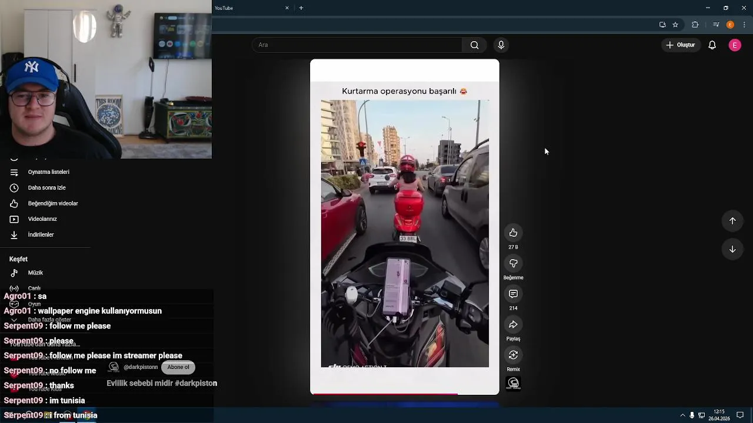Open Chrome extensions puzzle icon
Image resolution: width=753 pixels, height=423 pixels.
(x=695, y=25)
